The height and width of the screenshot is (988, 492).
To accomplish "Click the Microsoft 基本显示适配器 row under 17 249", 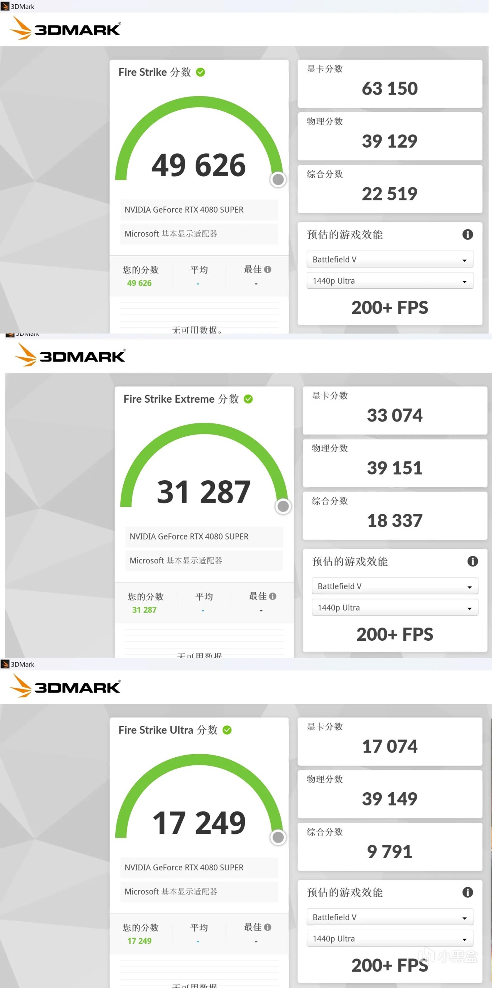I will click(x=199, y=891).
